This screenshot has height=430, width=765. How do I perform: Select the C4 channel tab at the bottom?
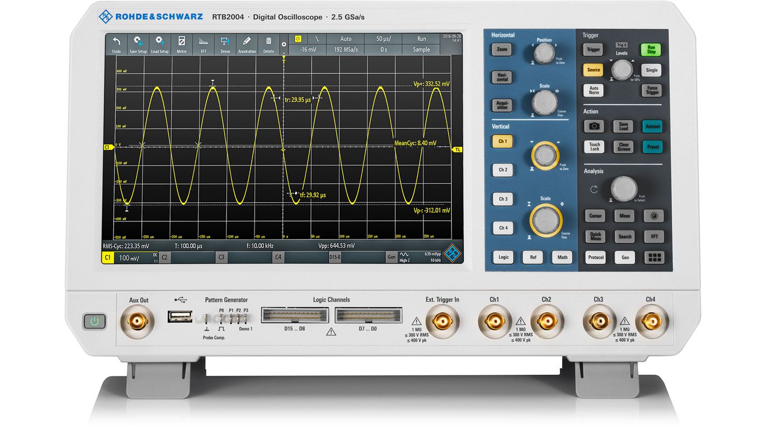(278, 257)
